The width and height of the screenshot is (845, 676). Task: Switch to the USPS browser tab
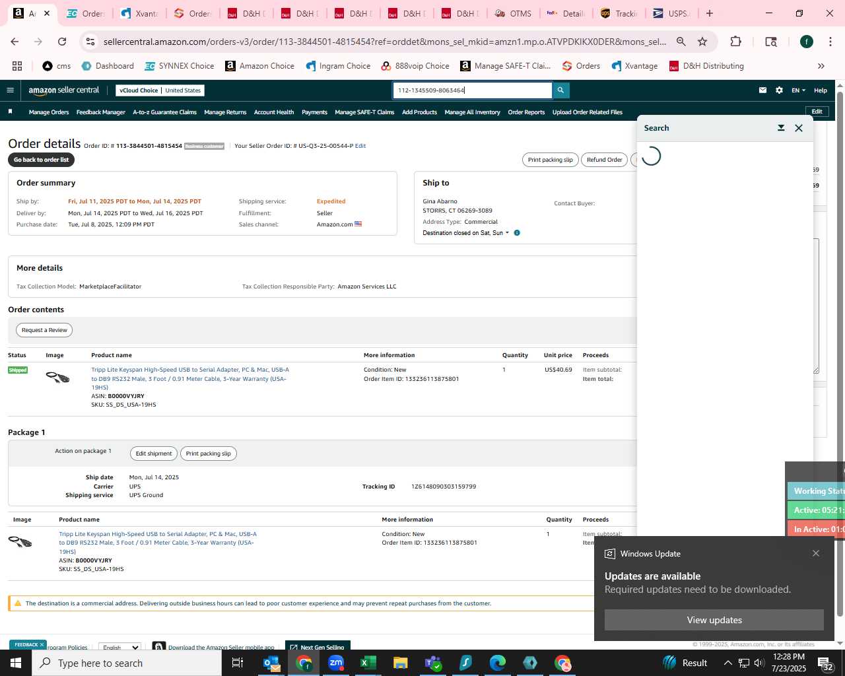pos(671,13)
